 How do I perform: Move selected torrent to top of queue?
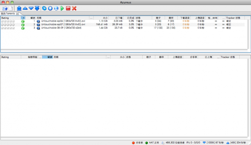coord(19,8)
